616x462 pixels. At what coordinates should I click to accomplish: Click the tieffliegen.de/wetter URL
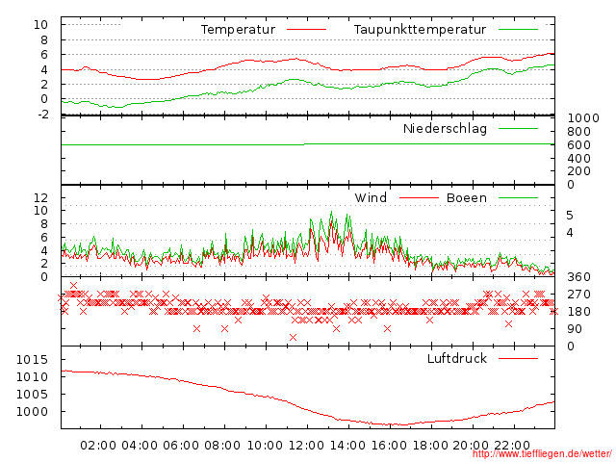542,454
